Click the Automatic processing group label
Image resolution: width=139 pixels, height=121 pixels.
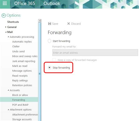point(22,37)
